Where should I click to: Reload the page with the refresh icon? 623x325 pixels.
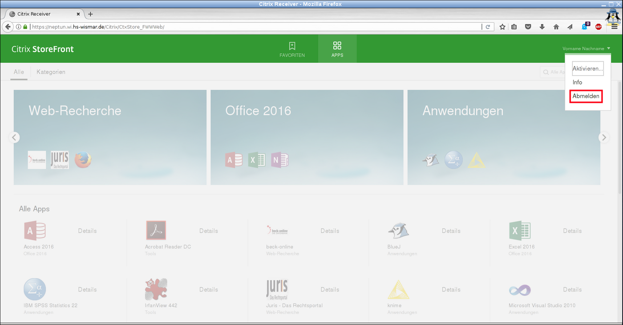pyautogui.click(x=488, y=27)
